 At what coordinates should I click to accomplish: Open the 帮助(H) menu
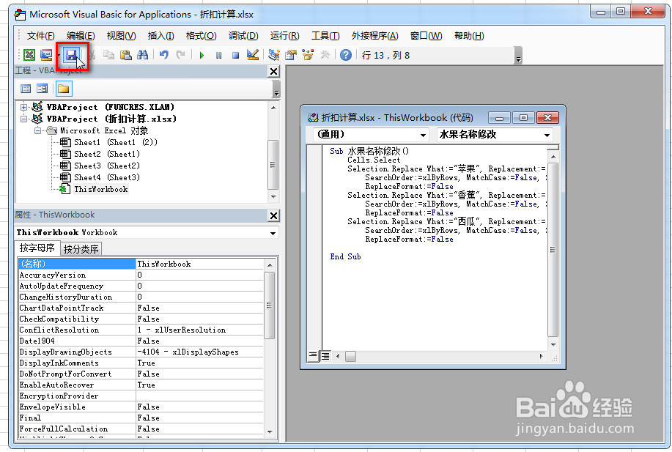[x=469, y=36]
